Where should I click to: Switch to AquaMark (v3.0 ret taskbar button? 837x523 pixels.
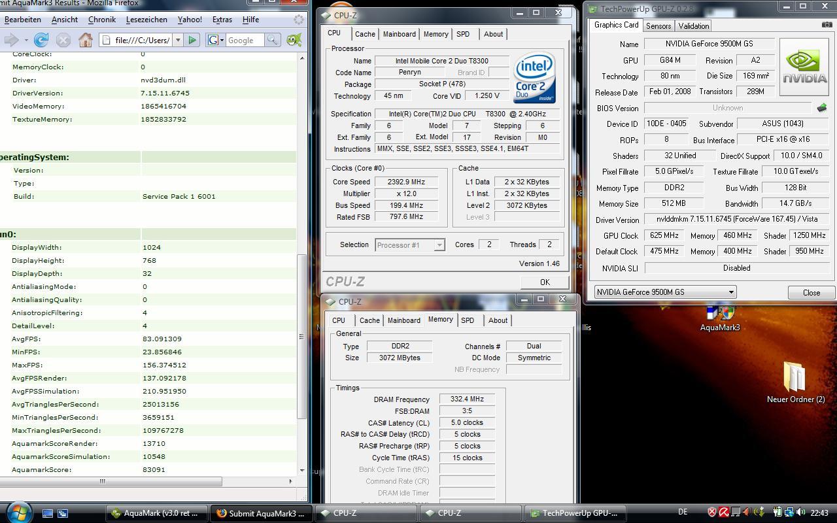click(156, 513)
